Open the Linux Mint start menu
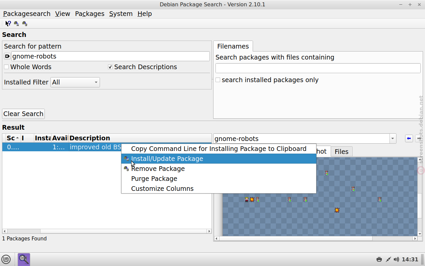 tap(6, 259)
